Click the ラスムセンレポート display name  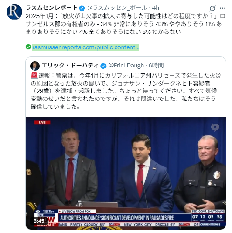click(51, 7)
